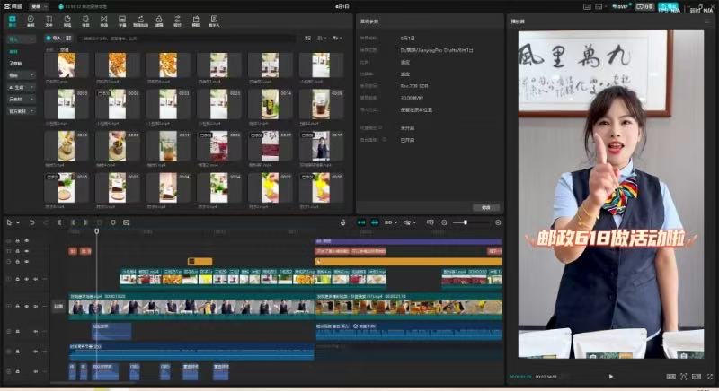Switch to the Media tab

pos(13,20)
